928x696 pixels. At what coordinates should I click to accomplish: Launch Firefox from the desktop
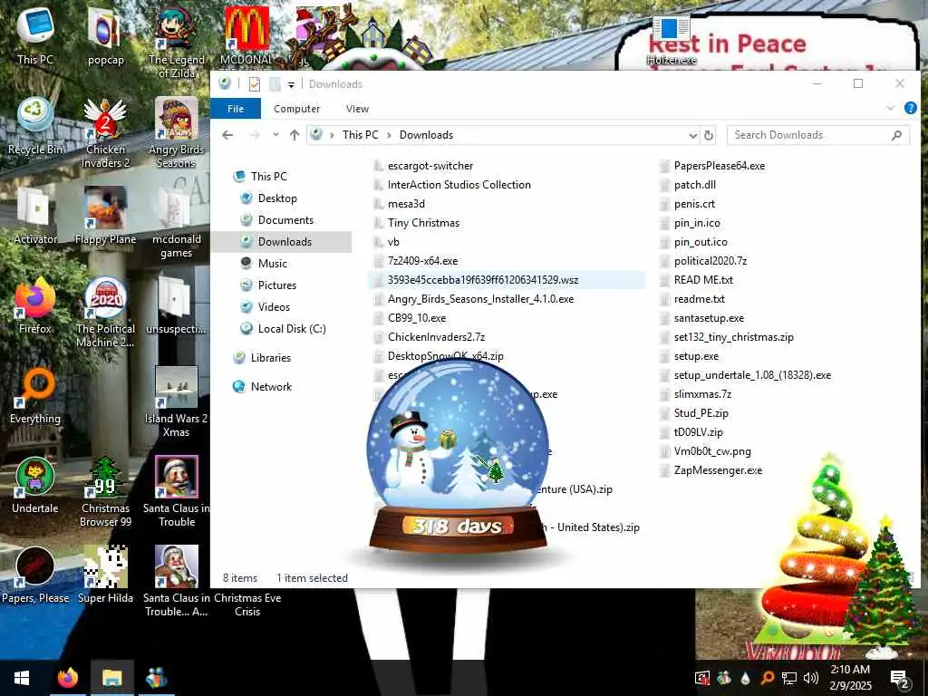click(35, 306)
